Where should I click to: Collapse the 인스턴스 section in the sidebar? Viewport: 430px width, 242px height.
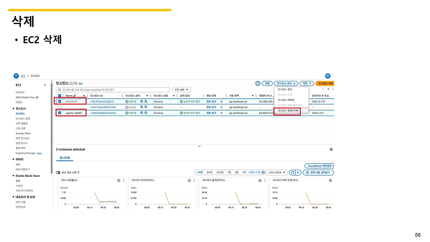click(13, 109)
